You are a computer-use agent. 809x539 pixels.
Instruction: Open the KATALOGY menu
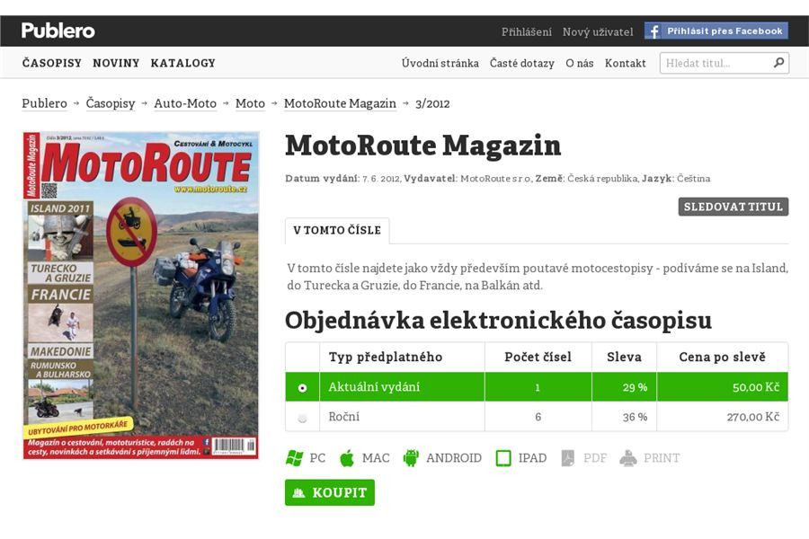(x=183, y=63)
